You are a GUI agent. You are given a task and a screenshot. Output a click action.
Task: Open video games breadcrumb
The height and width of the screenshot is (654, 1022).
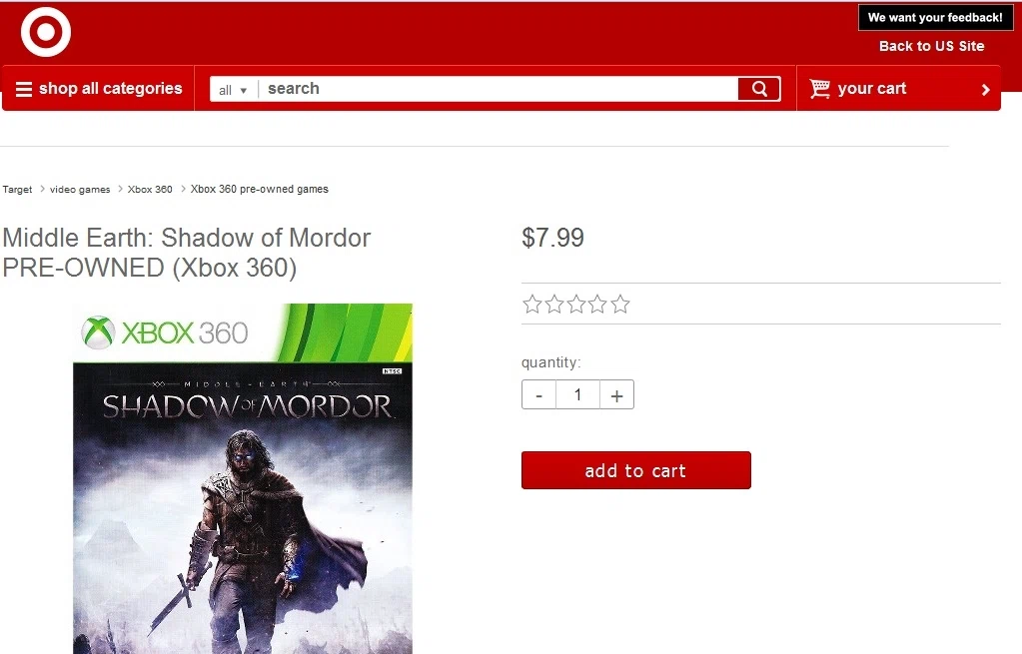tap(80, 190)
